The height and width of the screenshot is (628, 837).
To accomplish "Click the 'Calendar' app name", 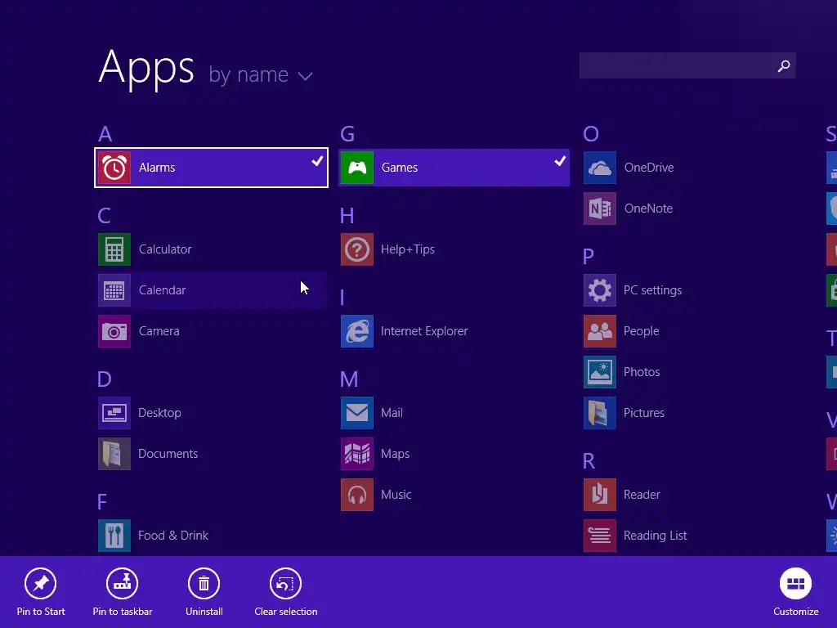I will (x=163, y=290).
